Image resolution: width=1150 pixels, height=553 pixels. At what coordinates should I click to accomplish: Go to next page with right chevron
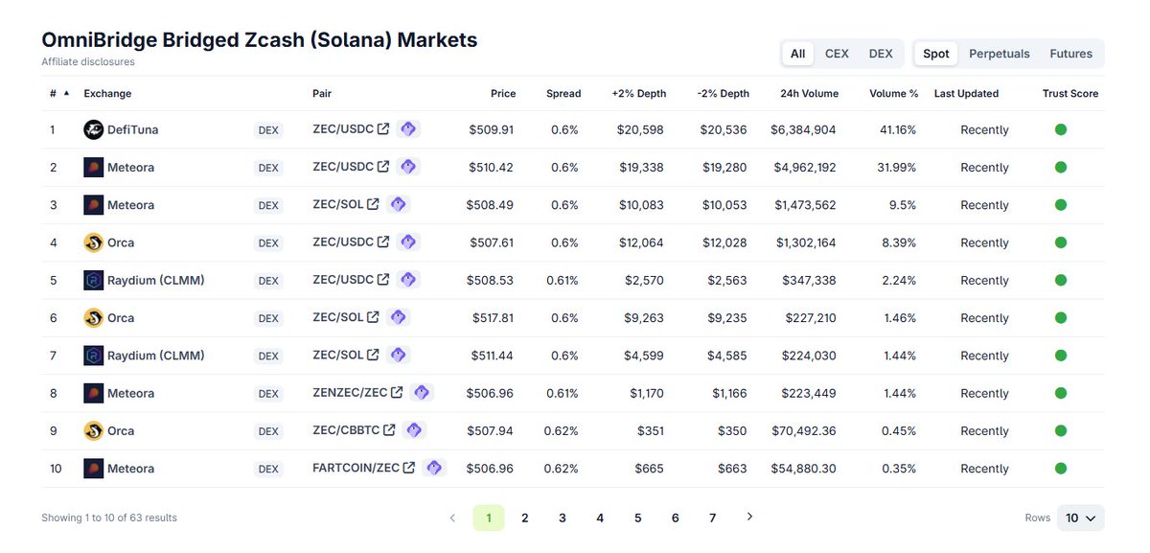[x=749, y=517]
